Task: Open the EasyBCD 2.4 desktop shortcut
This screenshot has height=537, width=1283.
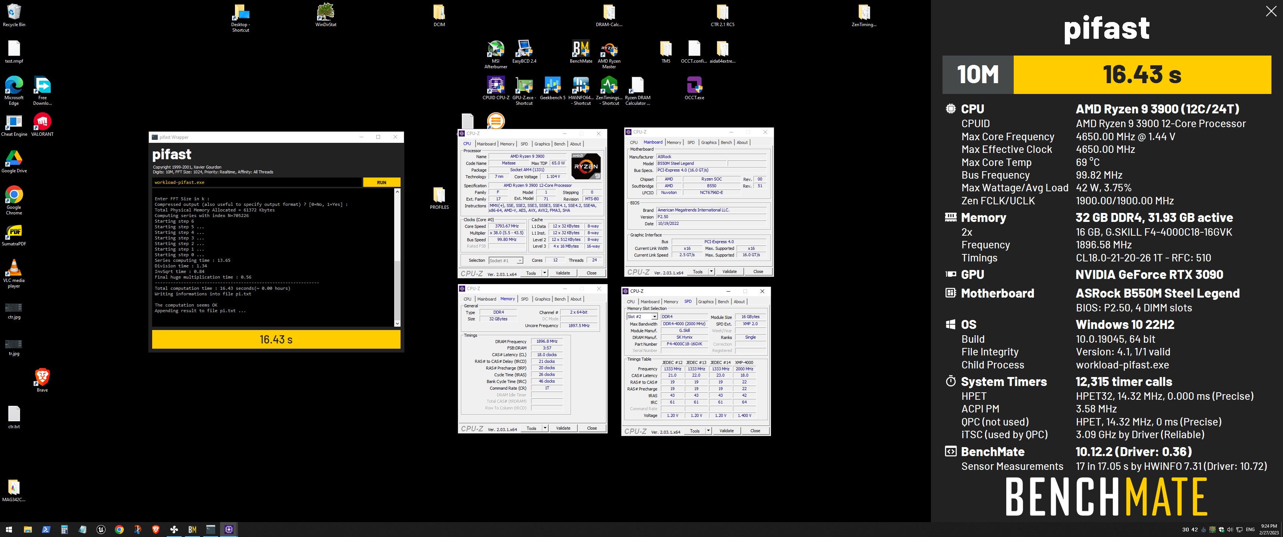Action: coord(524,51)
